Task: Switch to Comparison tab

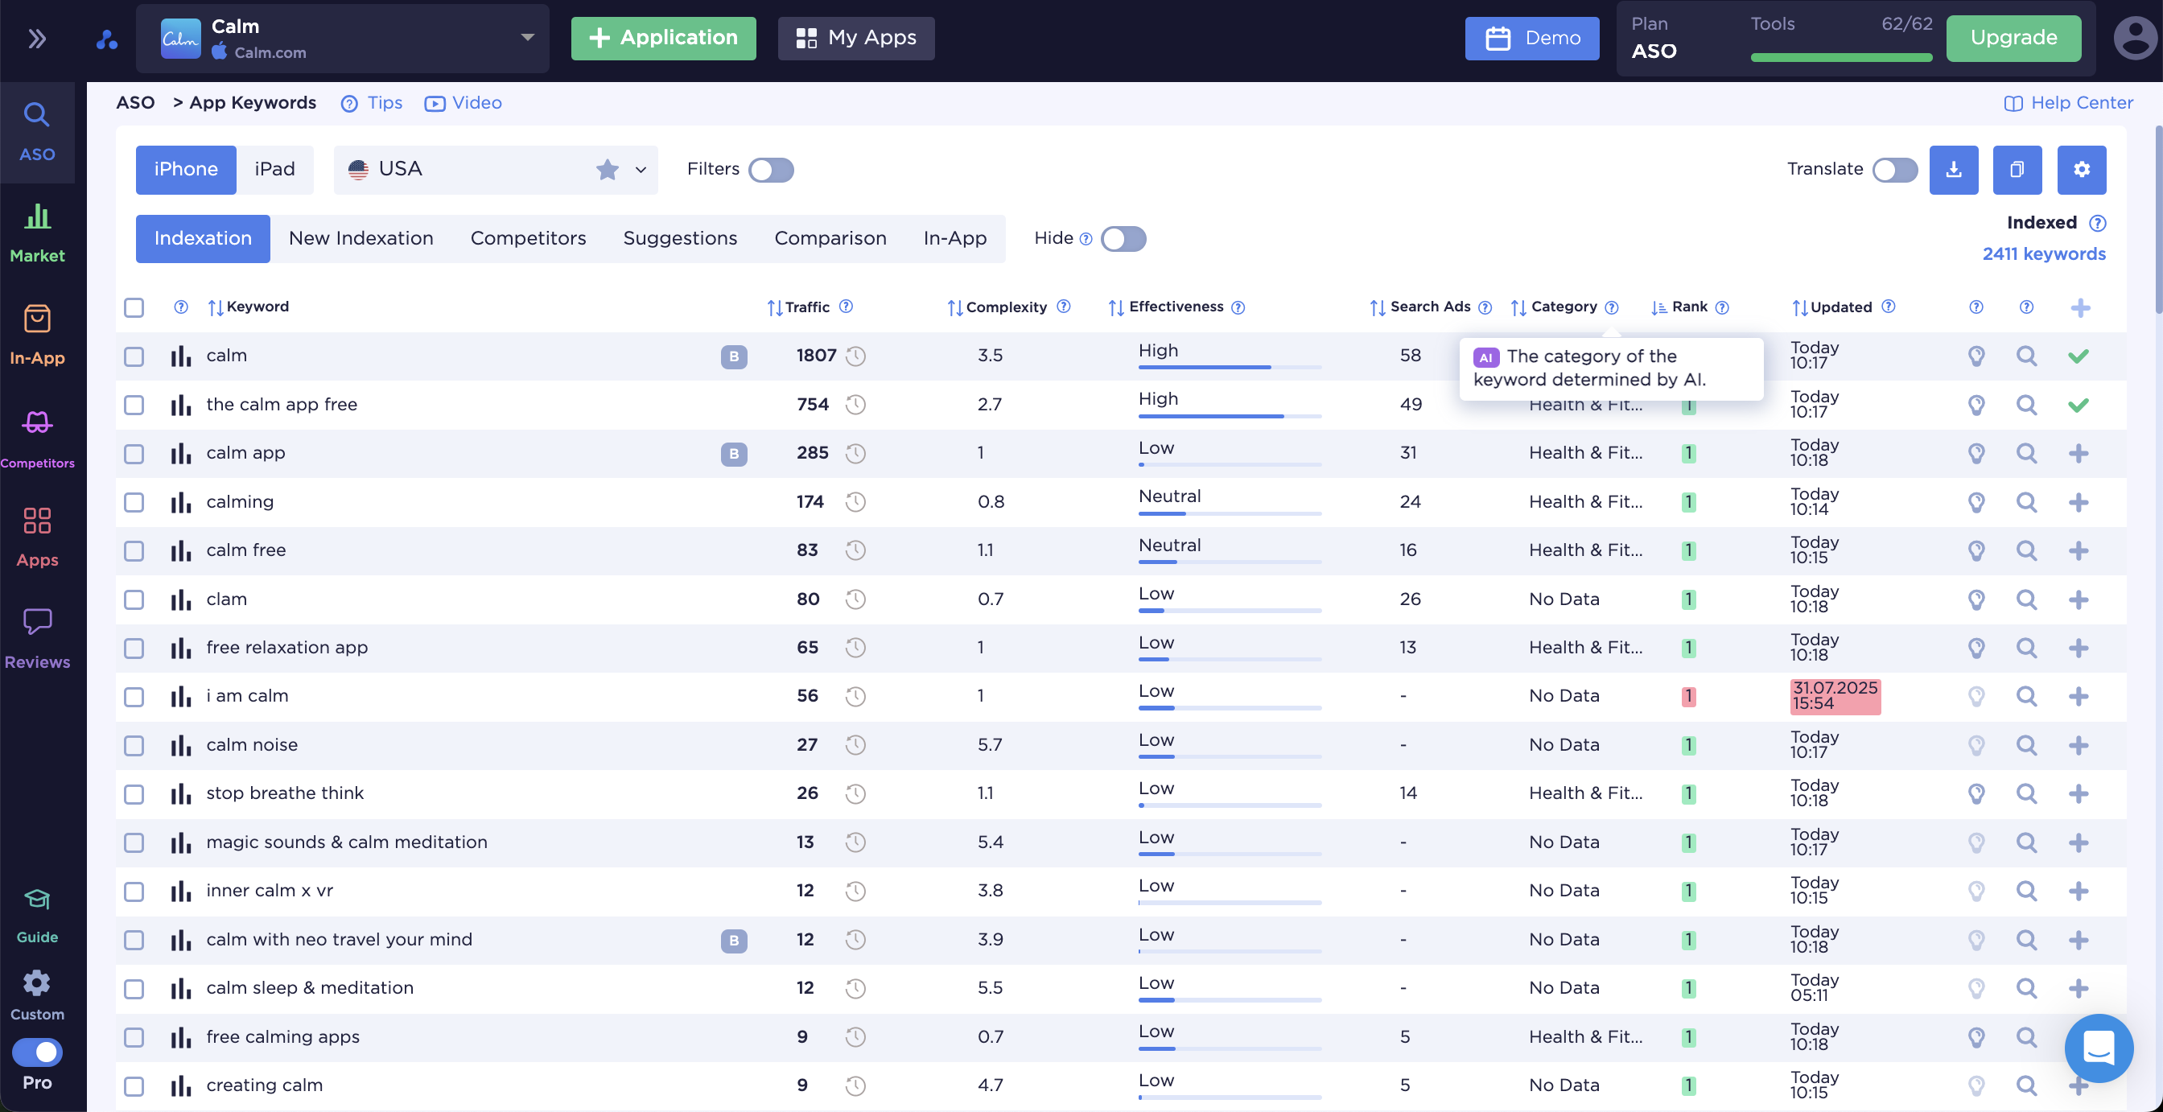Action: point(830,238)
